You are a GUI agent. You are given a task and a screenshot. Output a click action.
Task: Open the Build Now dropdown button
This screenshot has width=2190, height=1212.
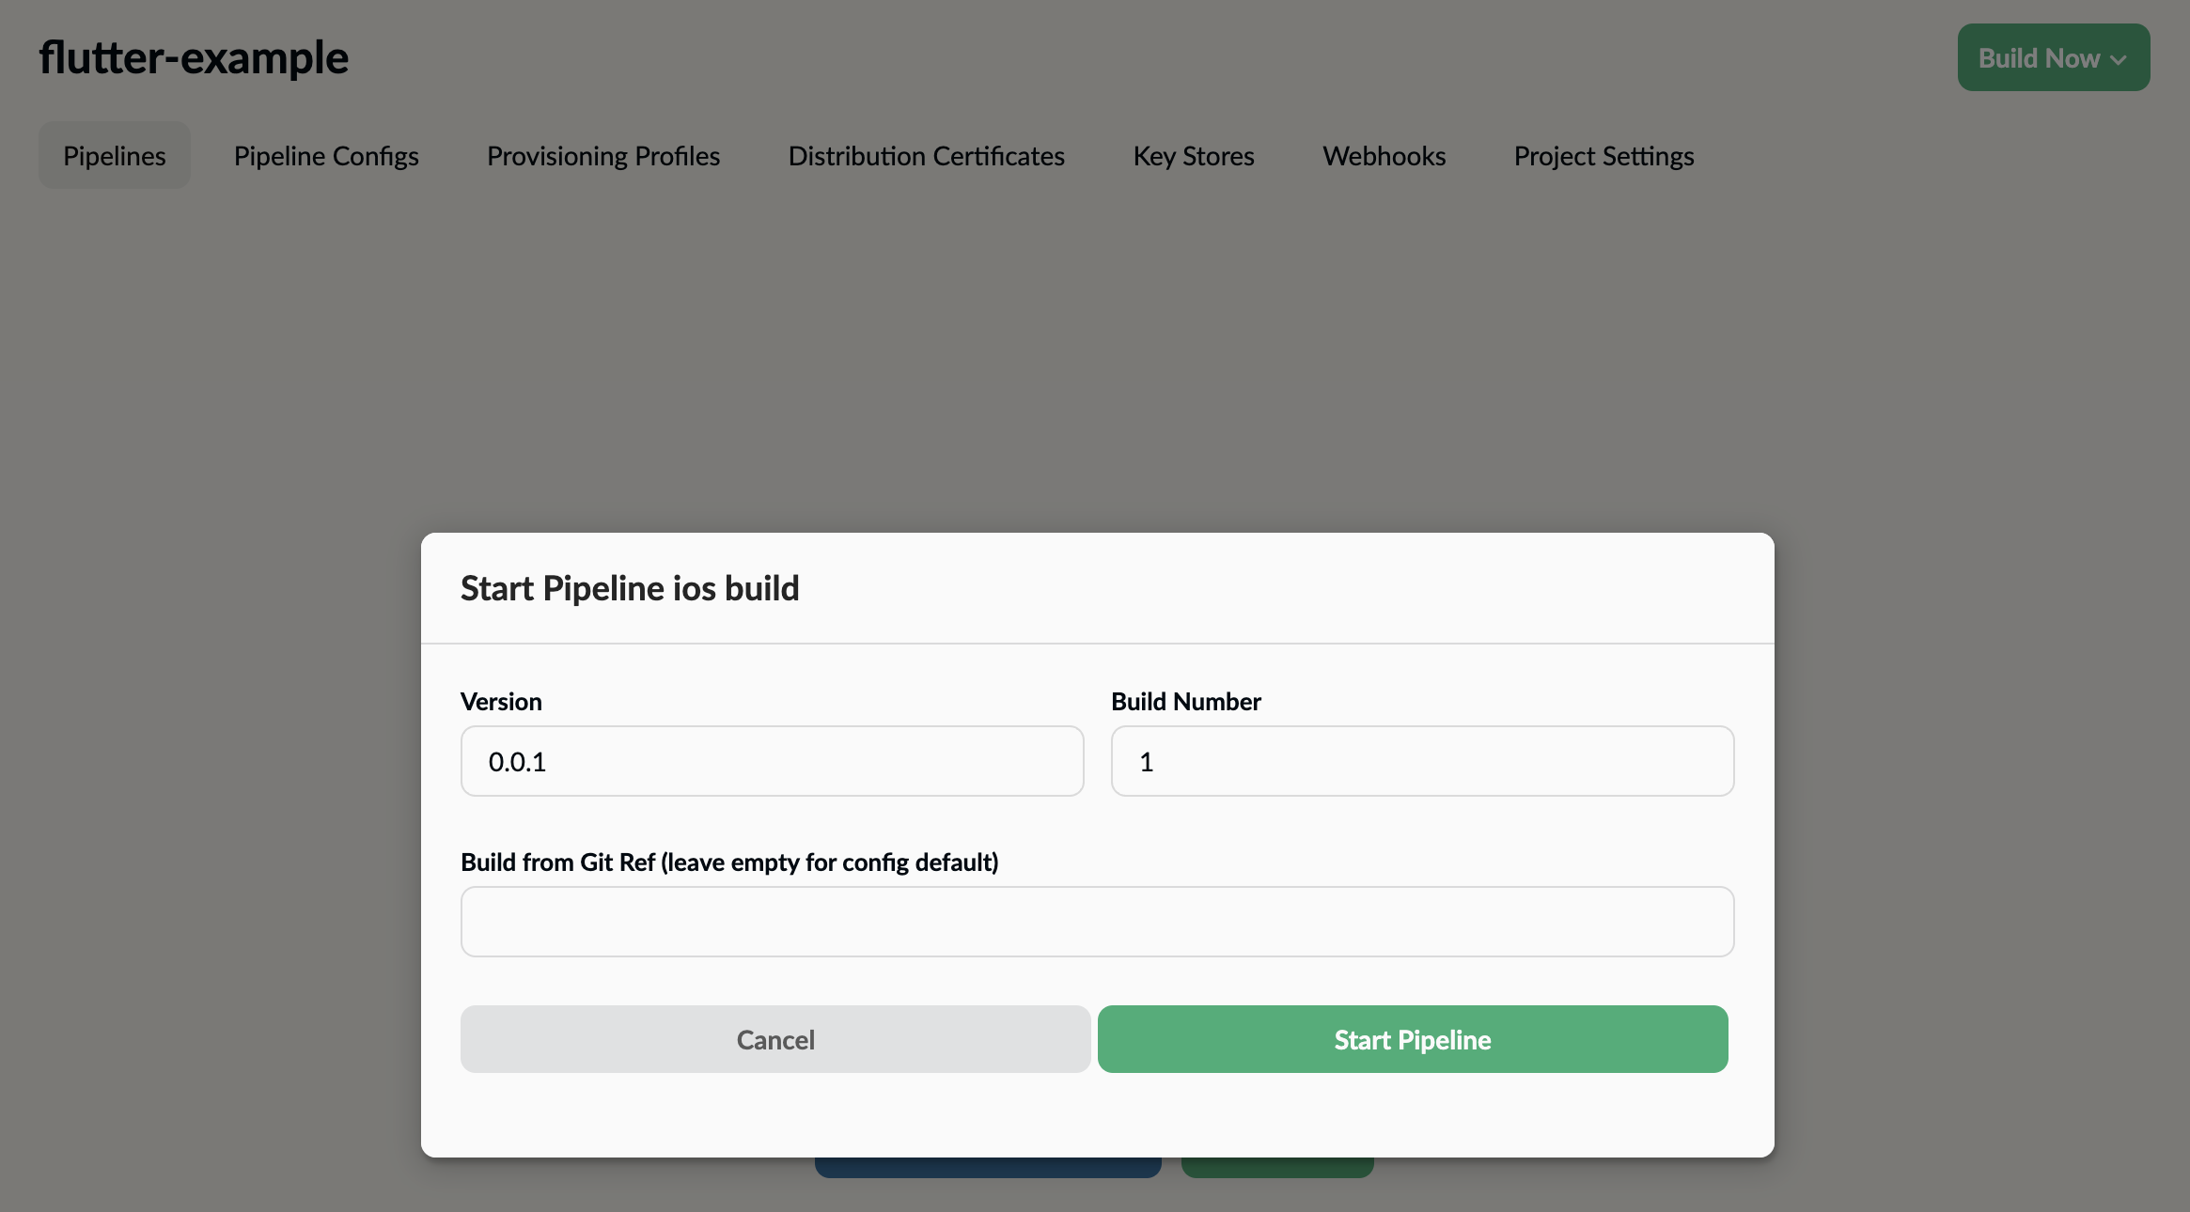pyautogui.click(x=2038, y=58)
